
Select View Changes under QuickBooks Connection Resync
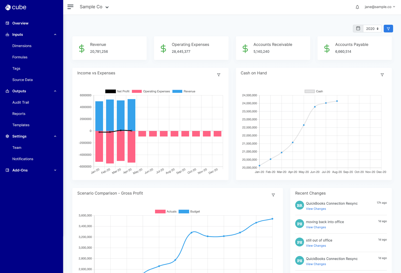[x=316, y=209]
